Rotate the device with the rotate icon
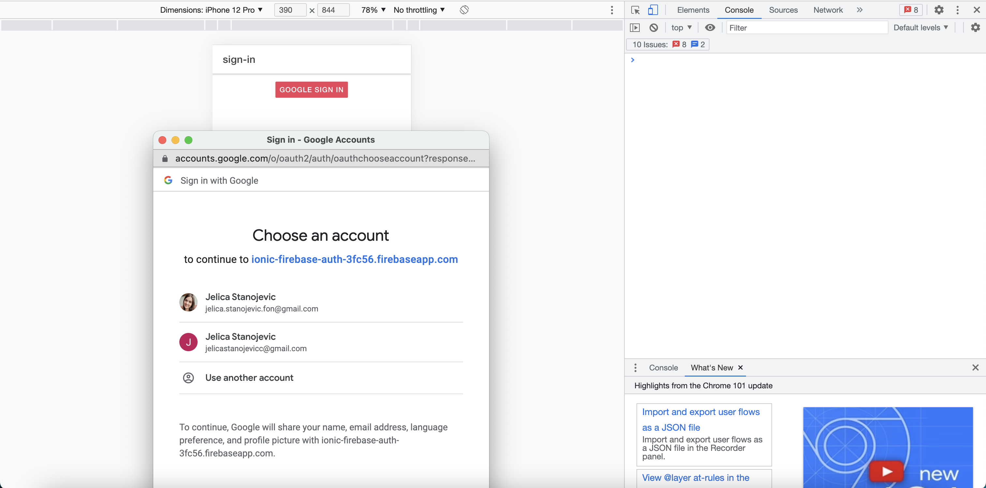Image resolution: width=986 pixels, height=488 pixels. 464,10
